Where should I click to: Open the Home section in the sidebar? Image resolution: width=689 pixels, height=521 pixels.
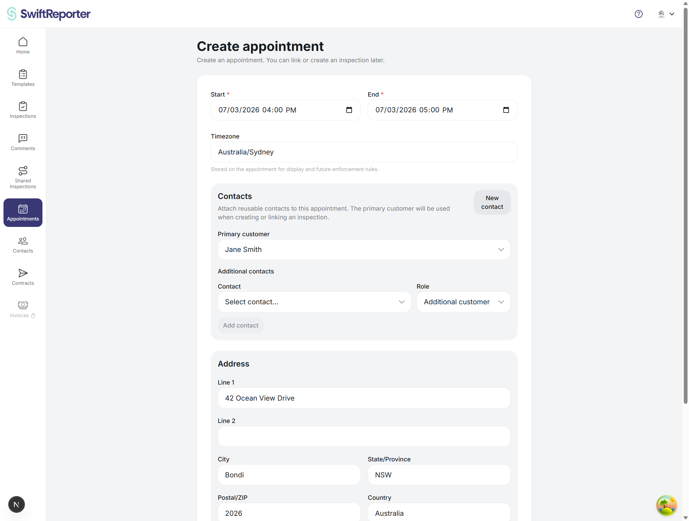(22, 45)
